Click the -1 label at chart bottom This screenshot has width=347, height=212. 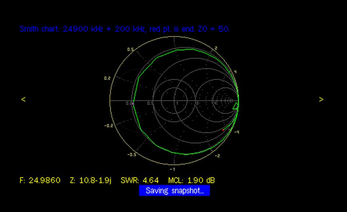coord(172,169)
